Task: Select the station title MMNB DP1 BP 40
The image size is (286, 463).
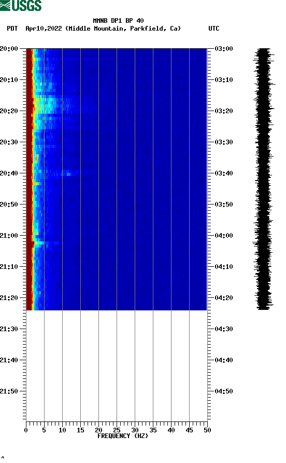Action: tap(118, 21)
